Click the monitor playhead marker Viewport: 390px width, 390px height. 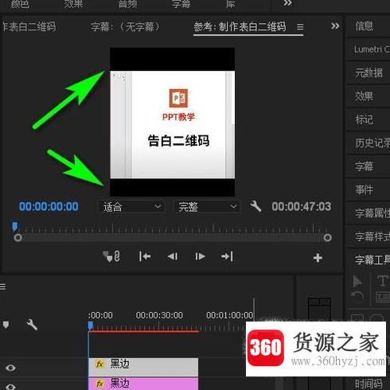tap(15, 227)
